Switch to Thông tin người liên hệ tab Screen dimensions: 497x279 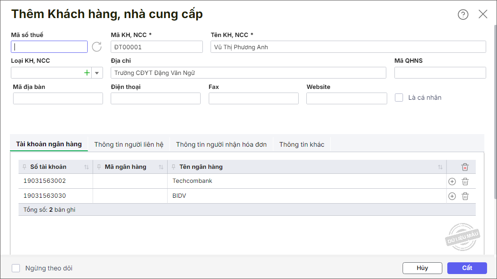(129, 144)
